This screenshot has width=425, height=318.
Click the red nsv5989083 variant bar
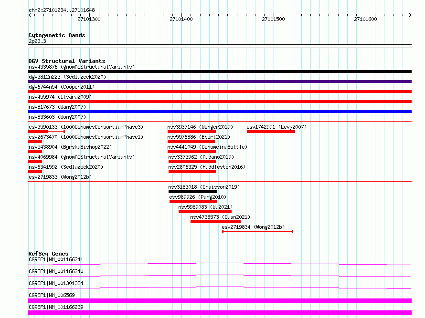205,212
